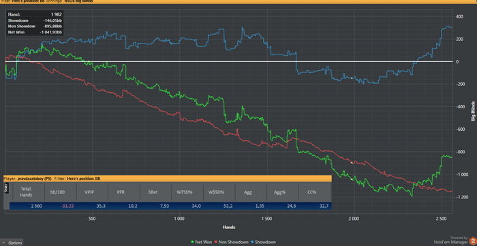Select the W$SD% column header
This screenshot has width=477, height=246.
[x=219, y=192]
